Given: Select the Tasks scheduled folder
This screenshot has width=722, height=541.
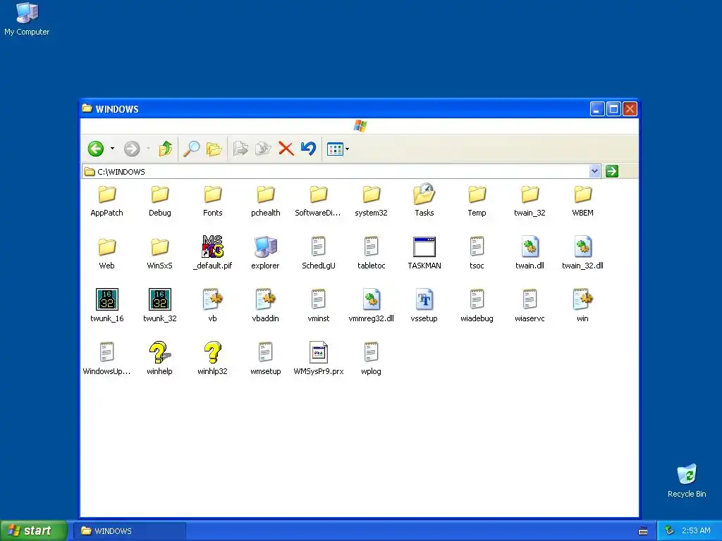Looking at the screenshot, I should [424, 201].
